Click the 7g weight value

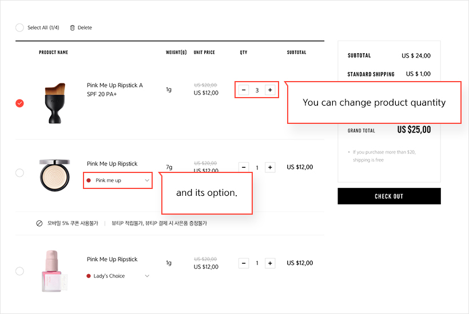click(x=169, y=167)
